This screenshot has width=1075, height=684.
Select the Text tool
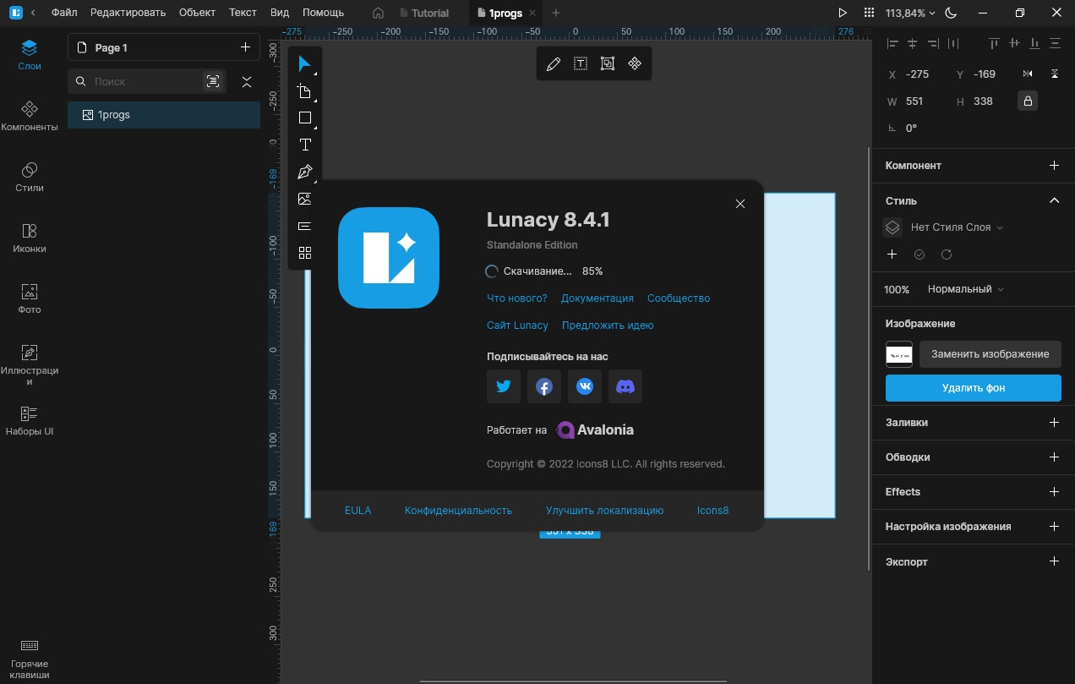coord(305,145)
